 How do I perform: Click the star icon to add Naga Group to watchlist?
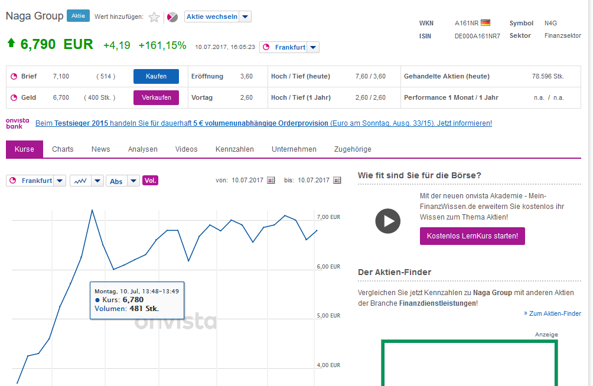pyautogui.click(x=154, y=17)
